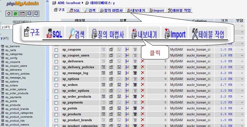Click the insert icon in sp_coupon_users row
The height and width of the screenshot is (127, 247).
click(x=127, y=55)
